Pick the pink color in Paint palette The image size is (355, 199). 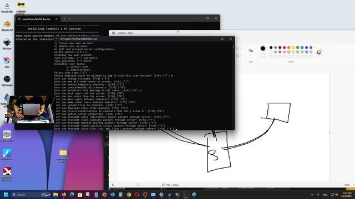284,52
